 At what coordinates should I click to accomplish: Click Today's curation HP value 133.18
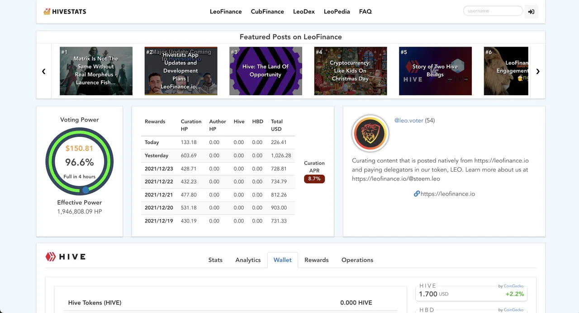[x=189, y=142]
